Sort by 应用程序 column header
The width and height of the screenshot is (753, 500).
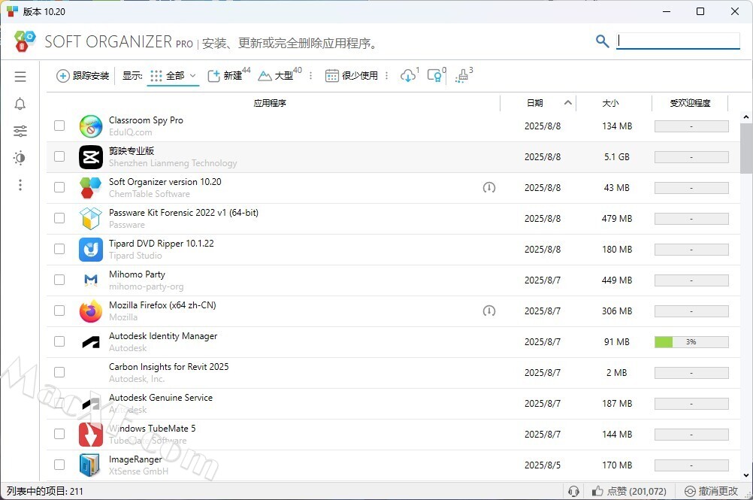270,103
